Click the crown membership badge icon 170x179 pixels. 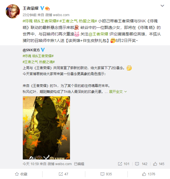pos(47,8)
